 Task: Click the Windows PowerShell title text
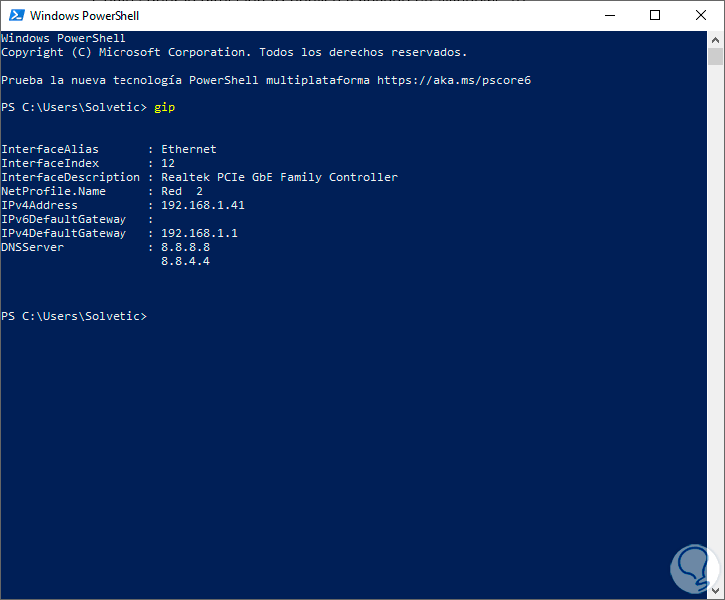coord(84,16)
